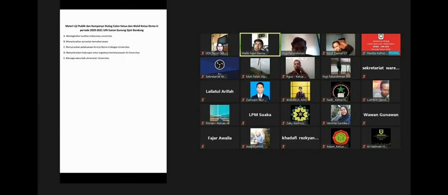Click the muted mic icon on 009_Novi's tile
Image resolution: width=448 pixels, height=195 pixels.
pos(203,53)
